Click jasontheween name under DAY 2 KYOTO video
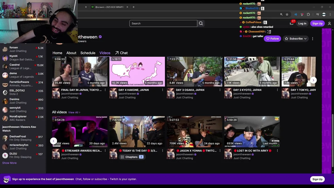 pos(242,94)
